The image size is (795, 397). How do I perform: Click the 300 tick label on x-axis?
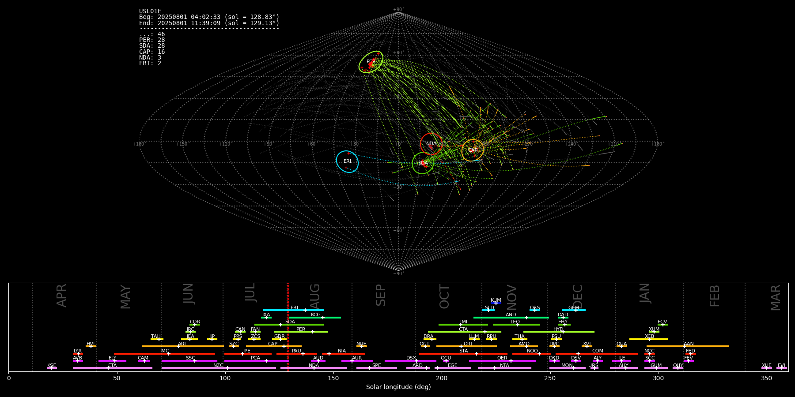pos(658,378)
